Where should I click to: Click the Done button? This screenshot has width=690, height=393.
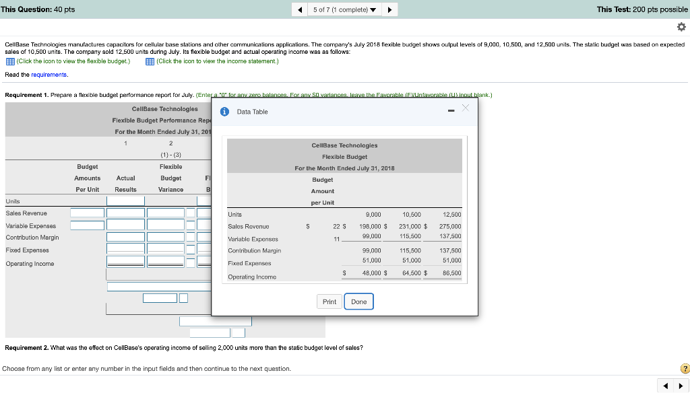(x=358, y=301)
